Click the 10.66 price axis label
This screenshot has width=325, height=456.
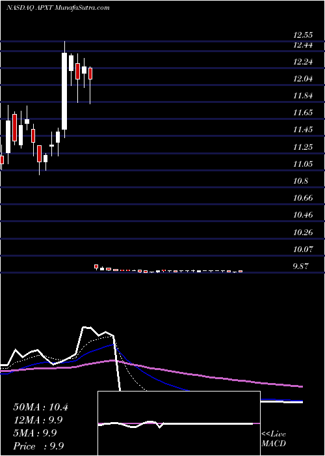coord(303,198)
